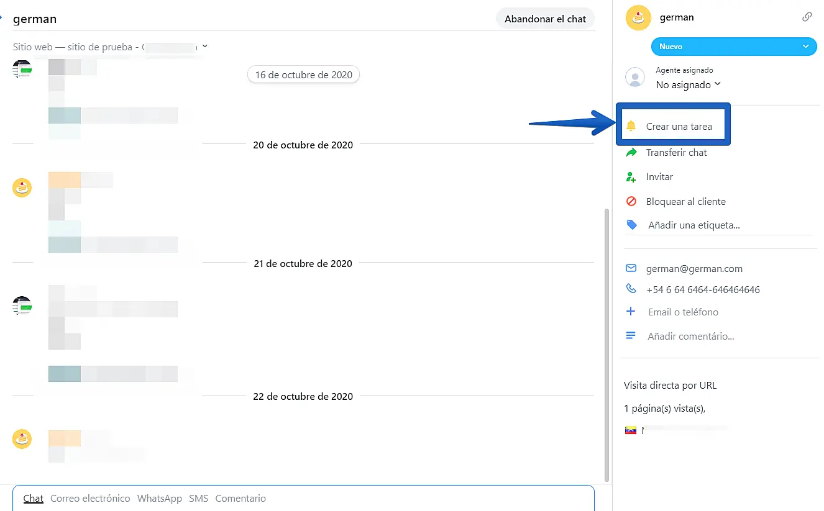Select the WhatsApp tab
Image resolution: width=824 pixels, height=511 pixels.
point(160,499)
